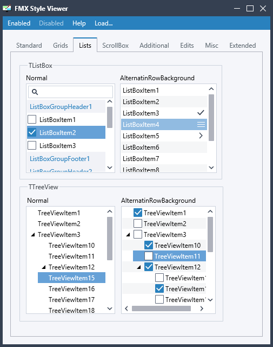Click the horizontal scrollbar thumb in the TreeView
This screenshot has width=273, height=347.
tap(161, 309)
